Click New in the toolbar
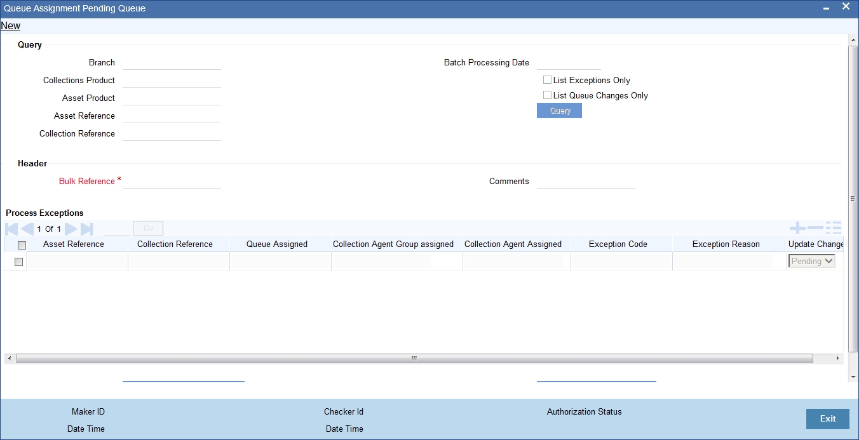 [11, 26]
